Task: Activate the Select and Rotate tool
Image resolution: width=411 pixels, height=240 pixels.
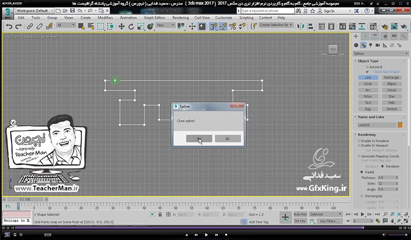Action: [x=131, y=27]
